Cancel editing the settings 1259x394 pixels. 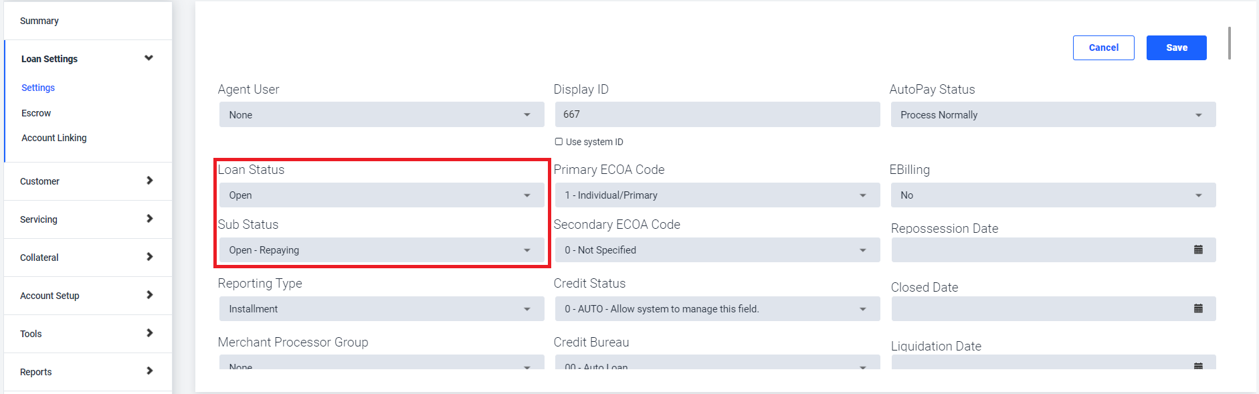(x=1103, y=47)
